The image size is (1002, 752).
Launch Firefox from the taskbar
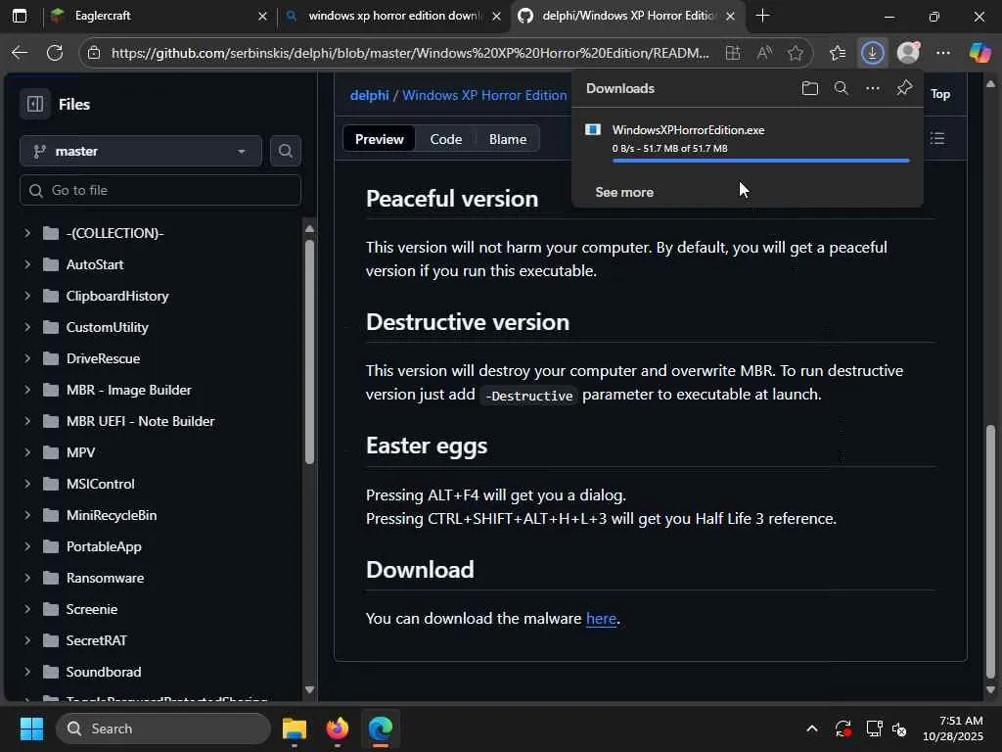(338, 728)
